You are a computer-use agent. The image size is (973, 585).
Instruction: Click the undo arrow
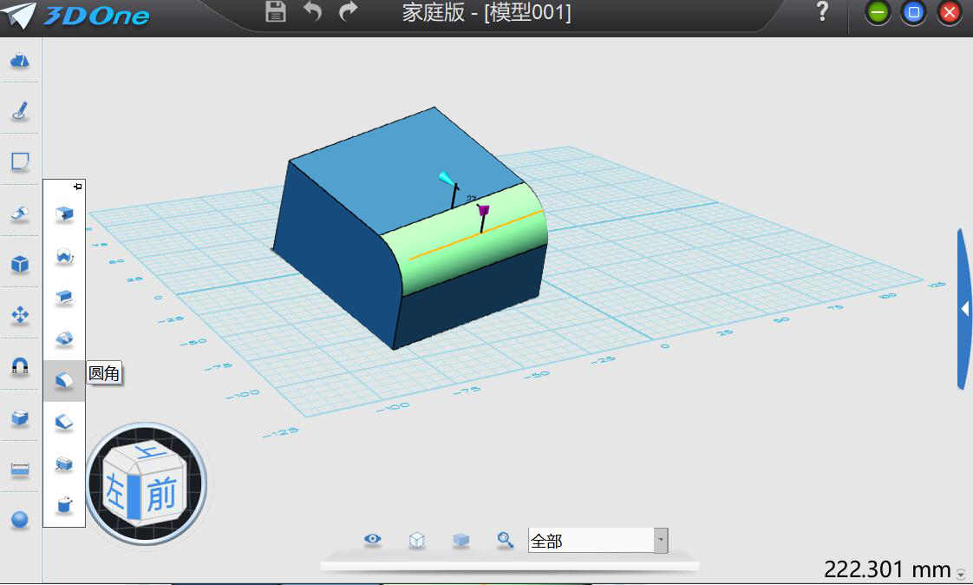point(312,13)
